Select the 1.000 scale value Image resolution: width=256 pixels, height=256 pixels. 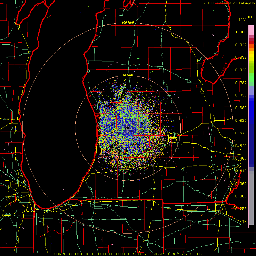coord(241,32)
